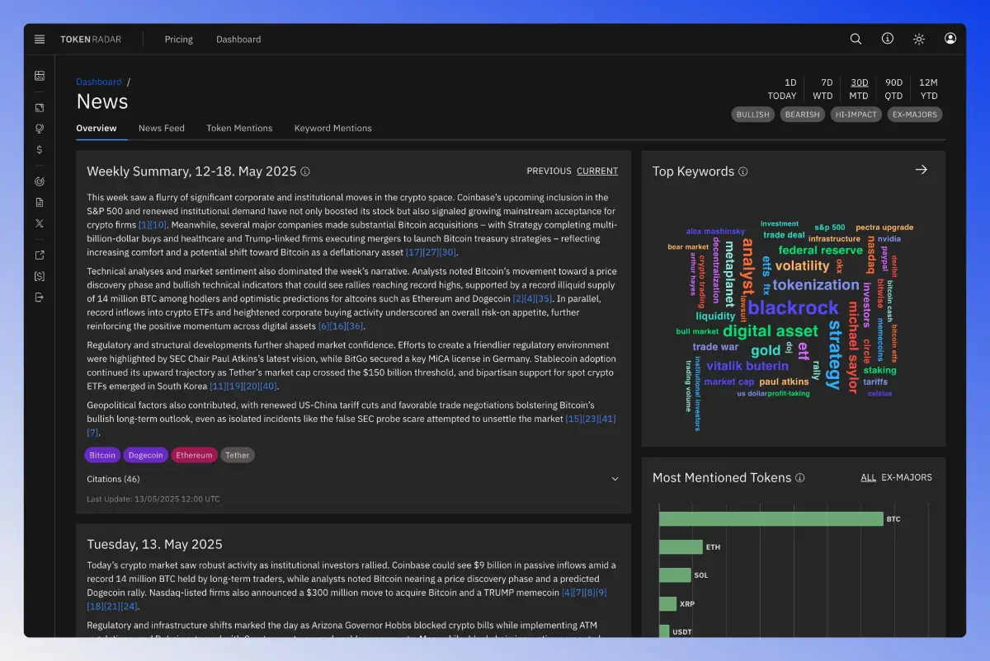990x661 pixels.
Task: Enable the HI-IMPACT filter chip
Action: [x=856, y=115]
